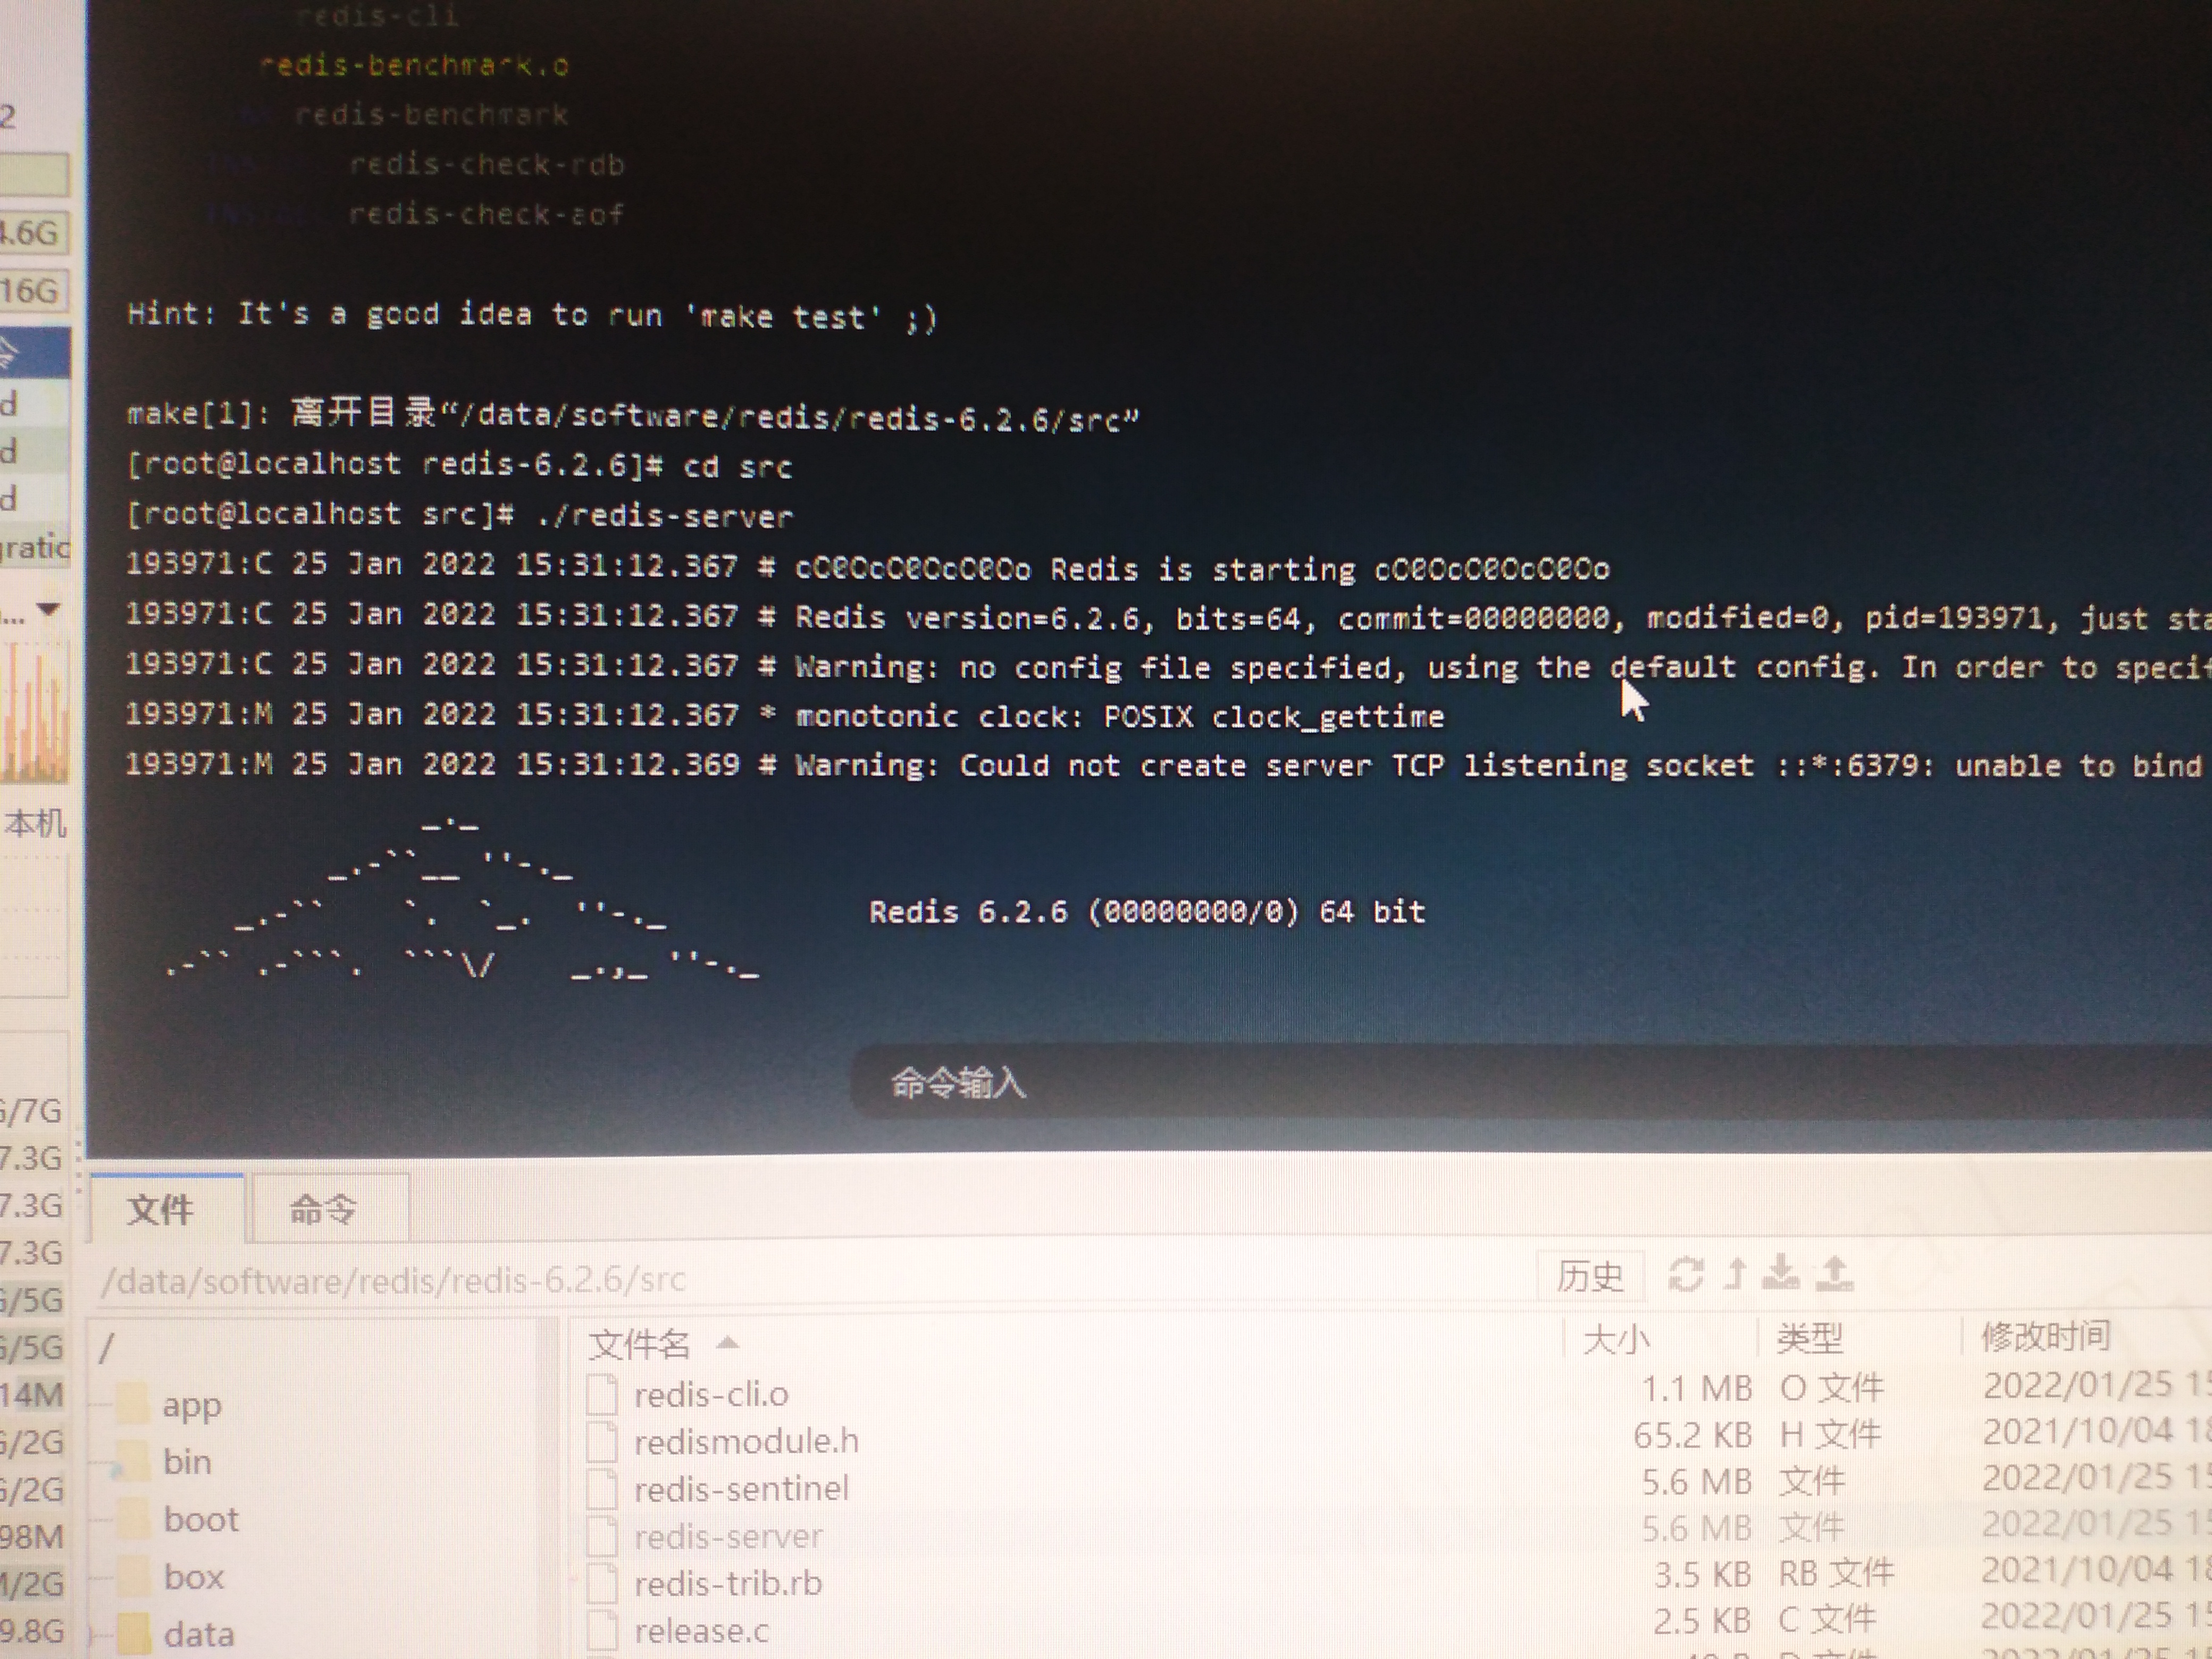Click the 2.5 KB size cell
This screenshot has width=2212, height=1659.
click(1701, 1620)
